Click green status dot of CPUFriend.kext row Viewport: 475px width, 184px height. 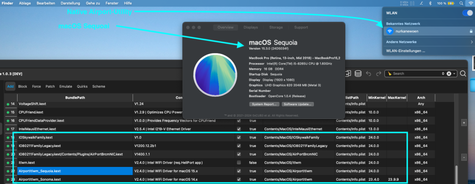point(8,112)
